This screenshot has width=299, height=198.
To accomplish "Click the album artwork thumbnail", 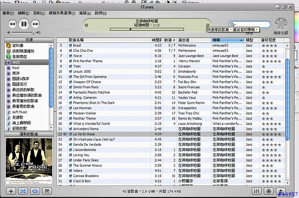I will pos(29,161).
